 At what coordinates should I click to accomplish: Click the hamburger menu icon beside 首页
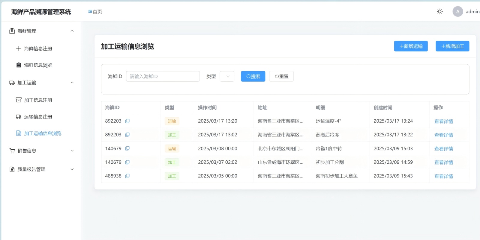tap(90, 12)
